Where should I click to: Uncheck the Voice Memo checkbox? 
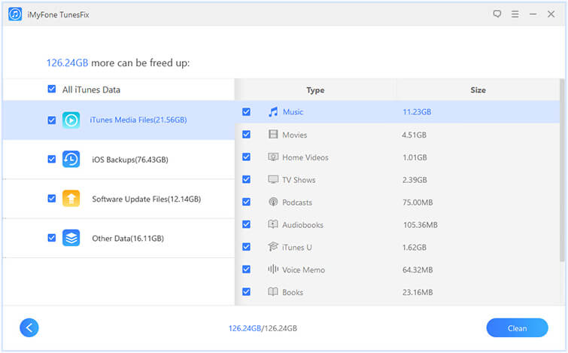coord(246,269)
